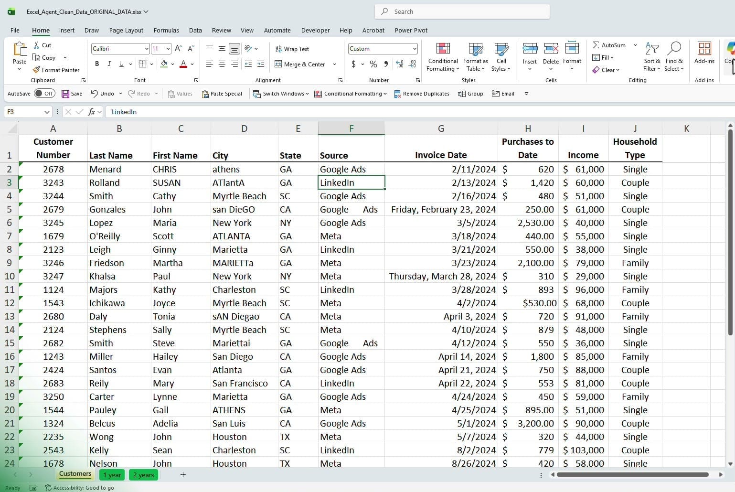The width and height of the screenshot is (735, 492).
Task: Pick a font color from the swatch
Action: 183,64
